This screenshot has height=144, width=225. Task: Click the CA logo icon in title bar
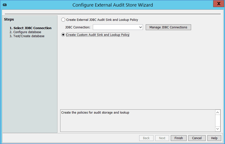(5, 5)
